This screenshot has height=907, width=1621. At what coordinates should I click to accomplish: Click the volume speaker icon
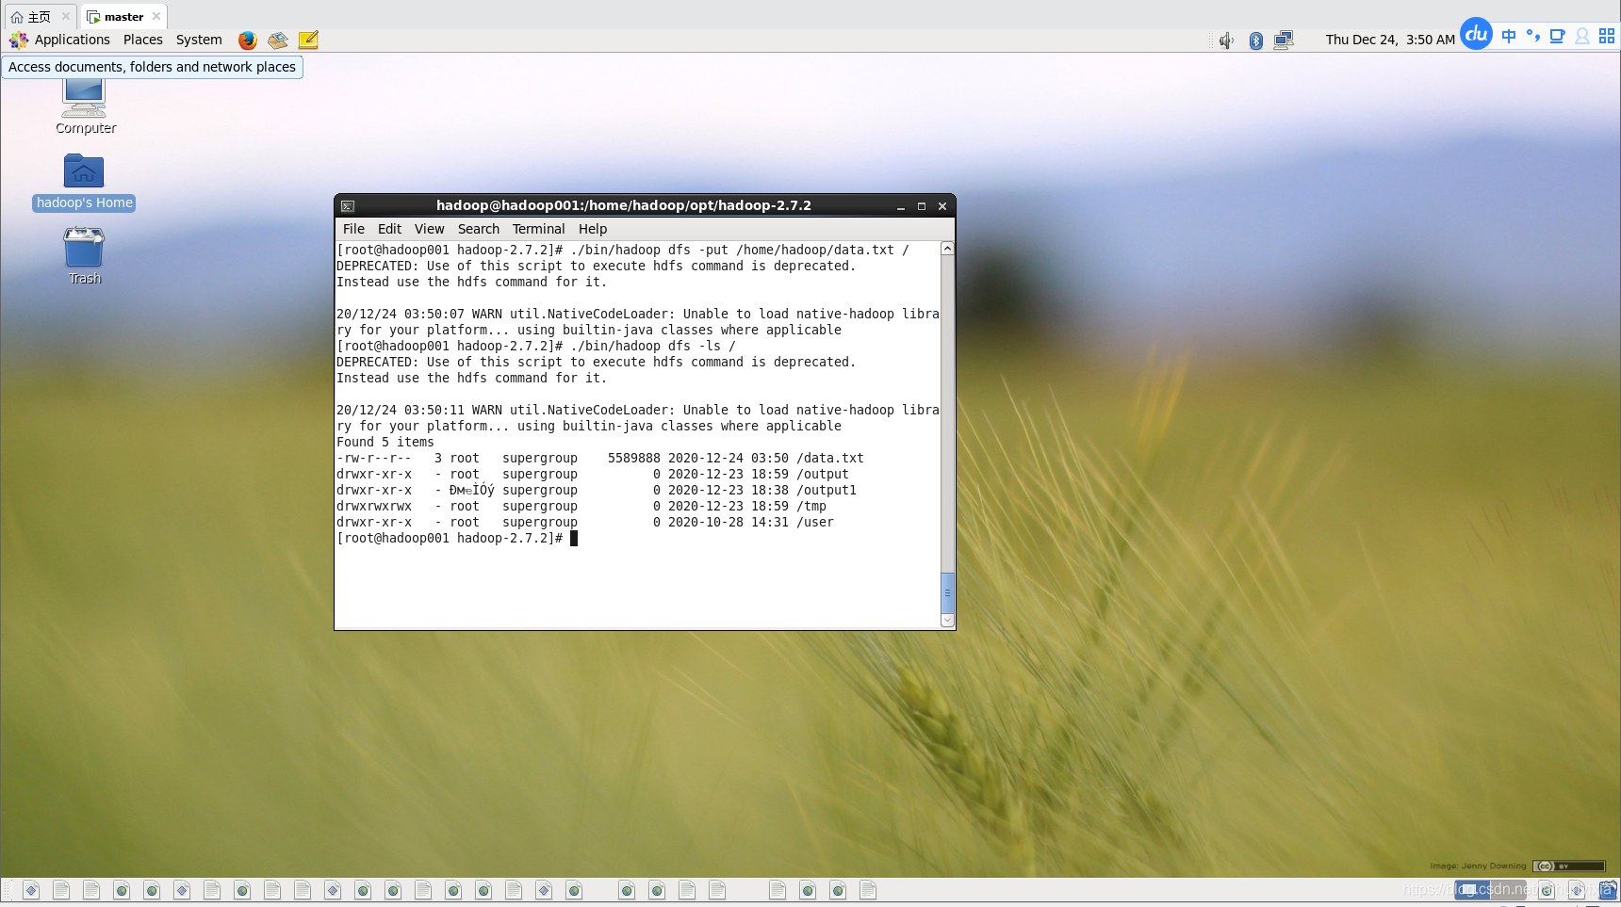coord(1226,40)
